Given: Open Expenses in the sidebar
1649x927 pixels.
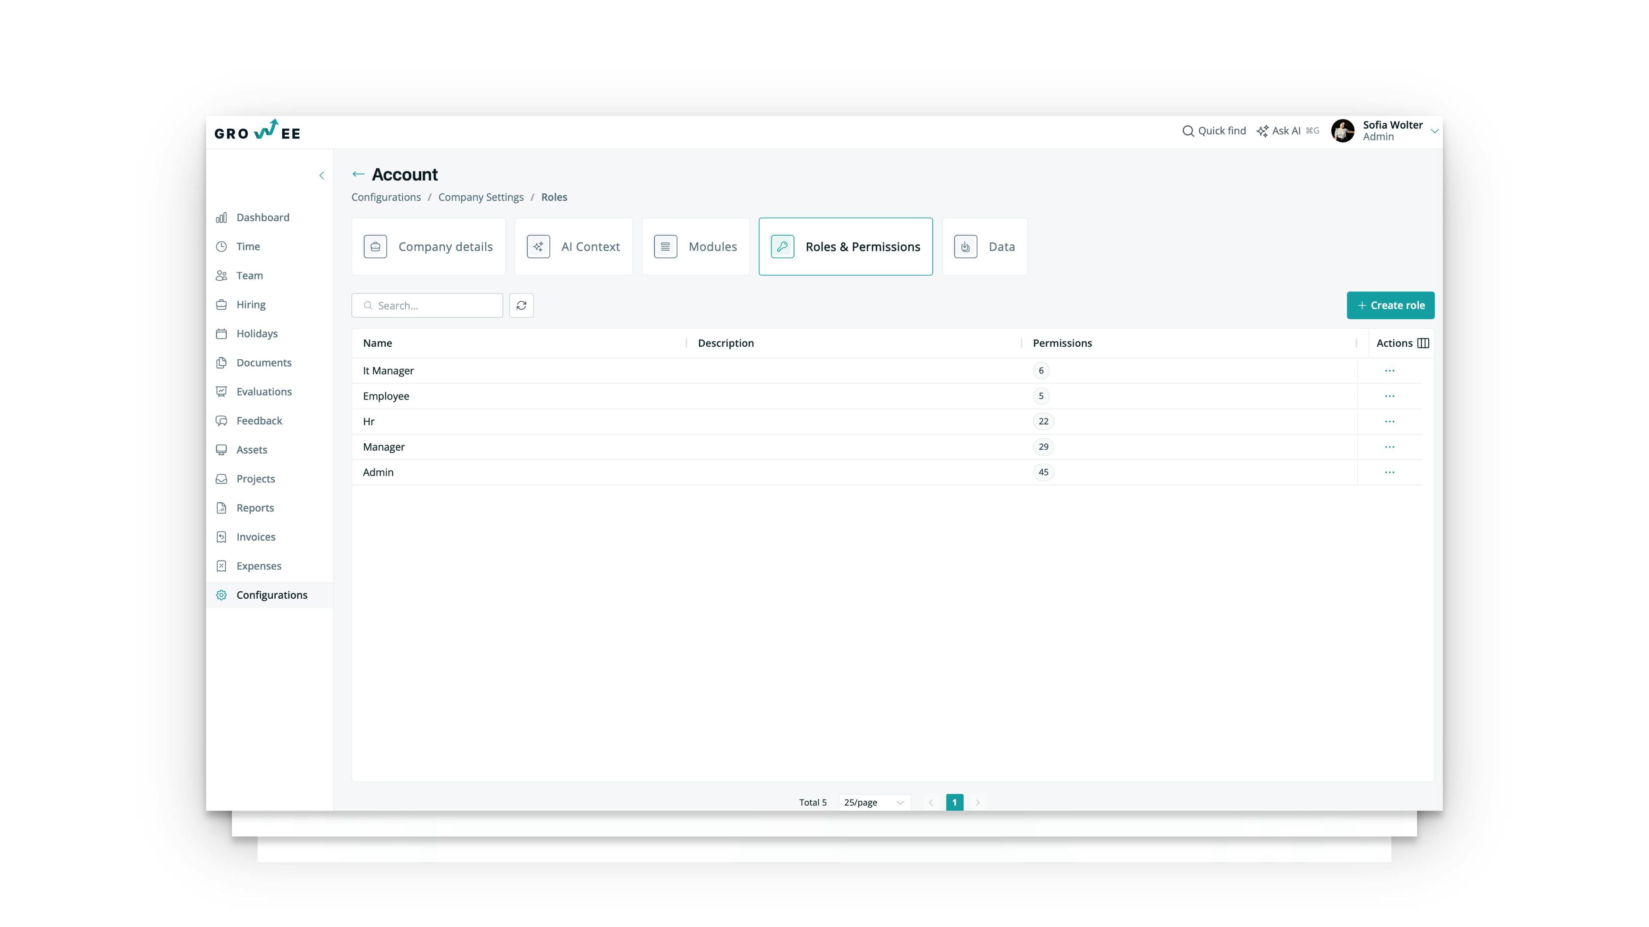Looking at the screenshot, I should click(258, 566).
